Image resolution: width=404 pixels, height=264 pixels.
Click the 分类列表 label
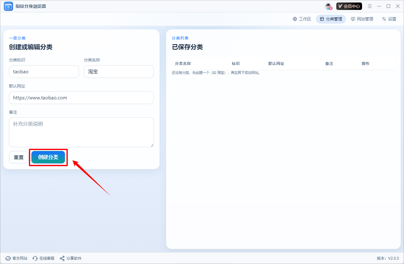[180, 38]
